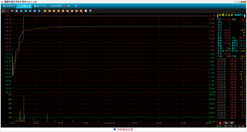Choose the orange 2Hr period icon
Screen dimensions: 247x132
click(72, 11)
